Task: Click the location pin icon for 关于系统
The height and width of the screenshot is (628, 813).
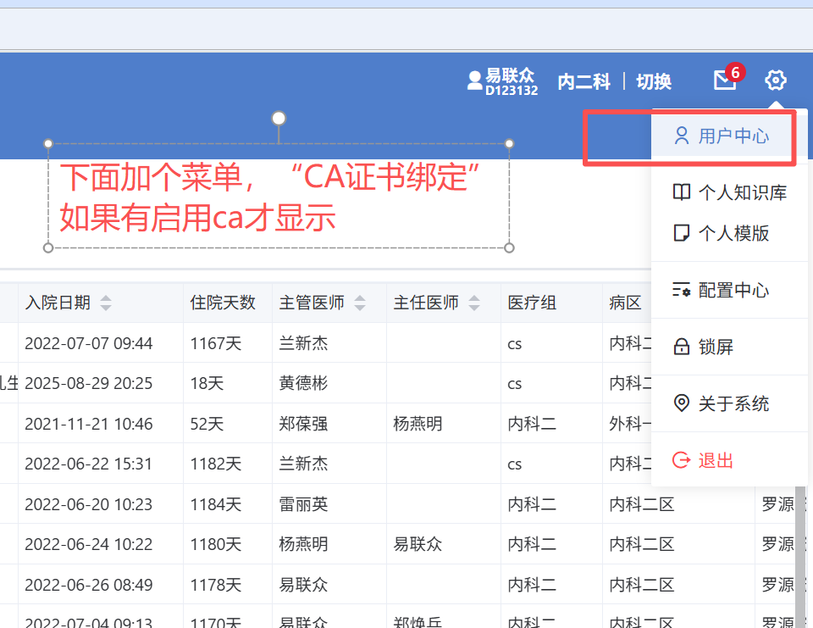Action: pos(681,403)
